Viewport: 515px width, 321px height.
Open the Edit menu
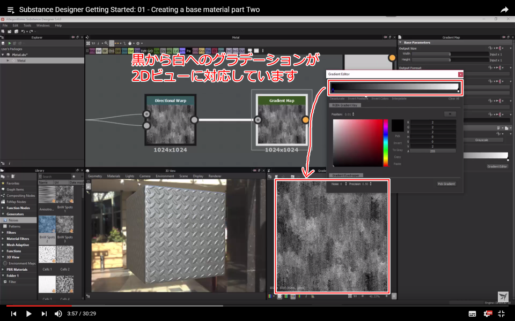click(16, 25)
